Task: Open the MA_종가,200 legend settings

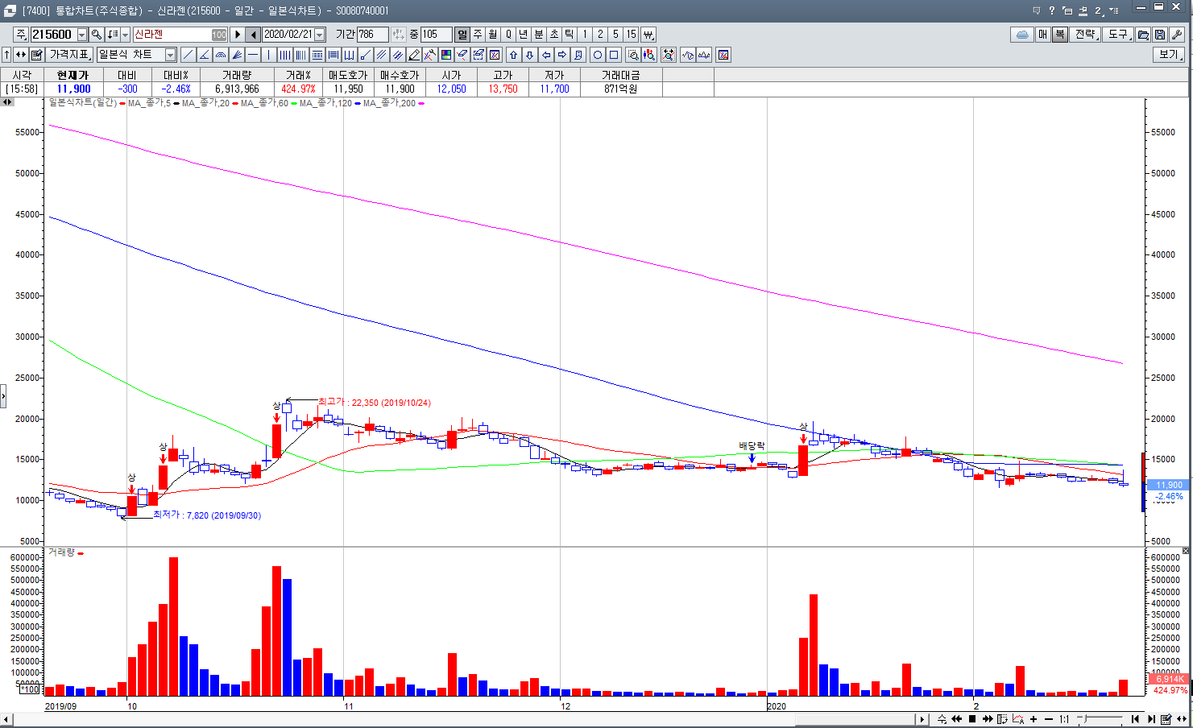Action: tap(389, 103)
